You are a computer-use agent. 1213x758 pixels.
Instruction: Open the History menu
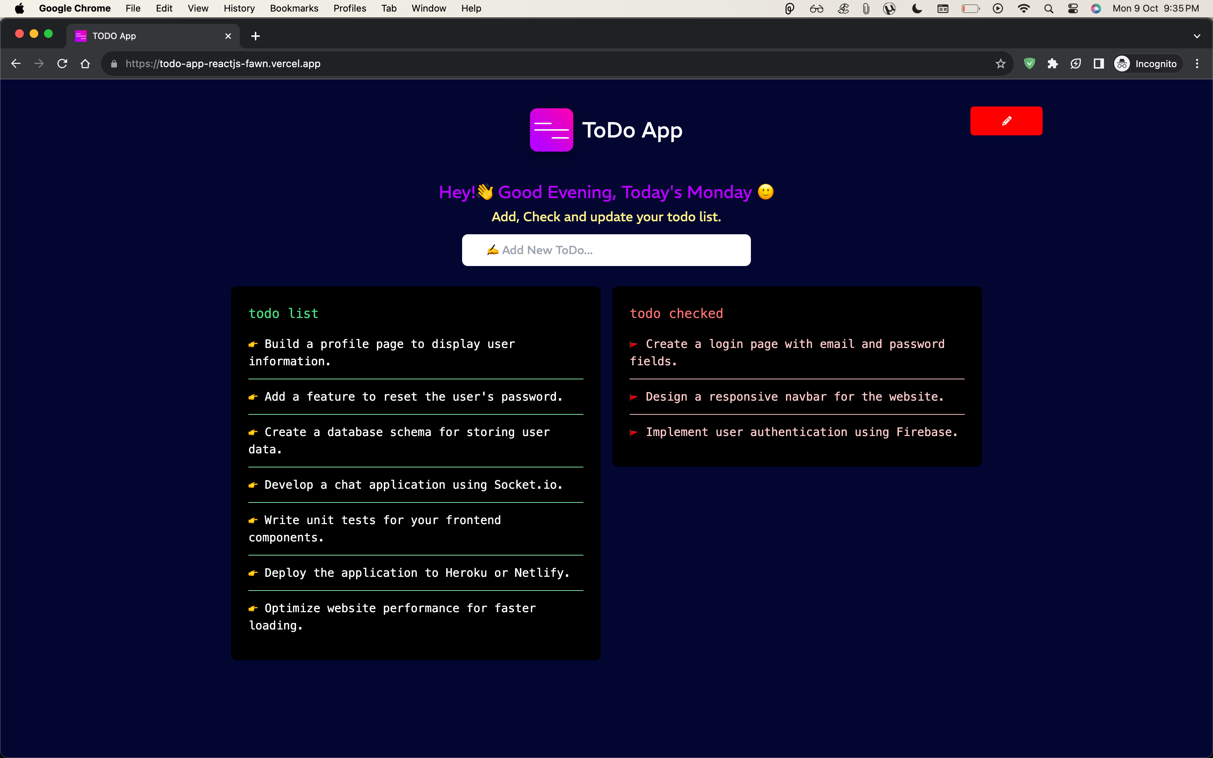tap(239, 9)
